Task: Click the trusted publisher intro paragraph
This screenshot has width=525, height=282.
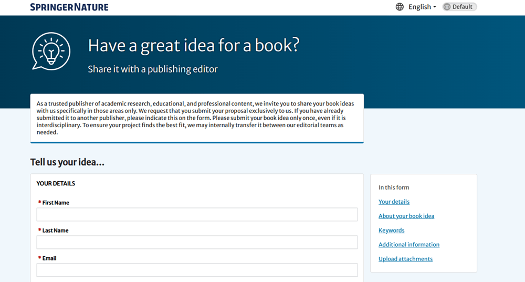Action: point(195,118)
